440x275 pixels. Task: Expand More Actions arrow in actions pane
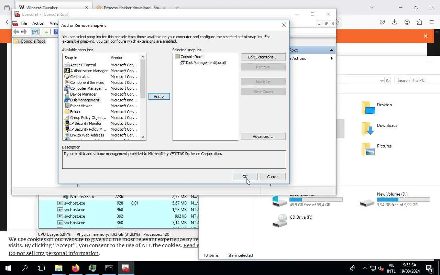click(x=331, y=58)
